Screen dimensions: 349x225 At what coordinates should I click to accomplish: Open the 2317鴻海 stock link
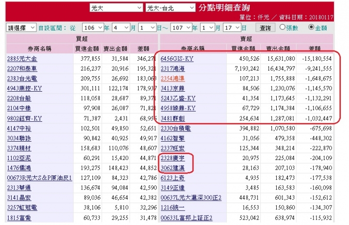pyautogui.click(x=173, y=68)
